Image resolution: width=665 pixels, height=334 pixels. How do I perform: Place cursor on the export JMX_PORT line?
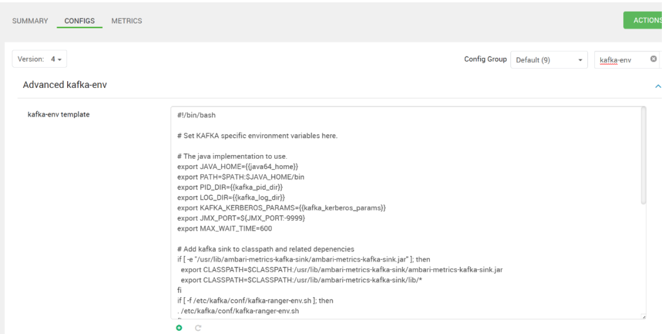241,218
